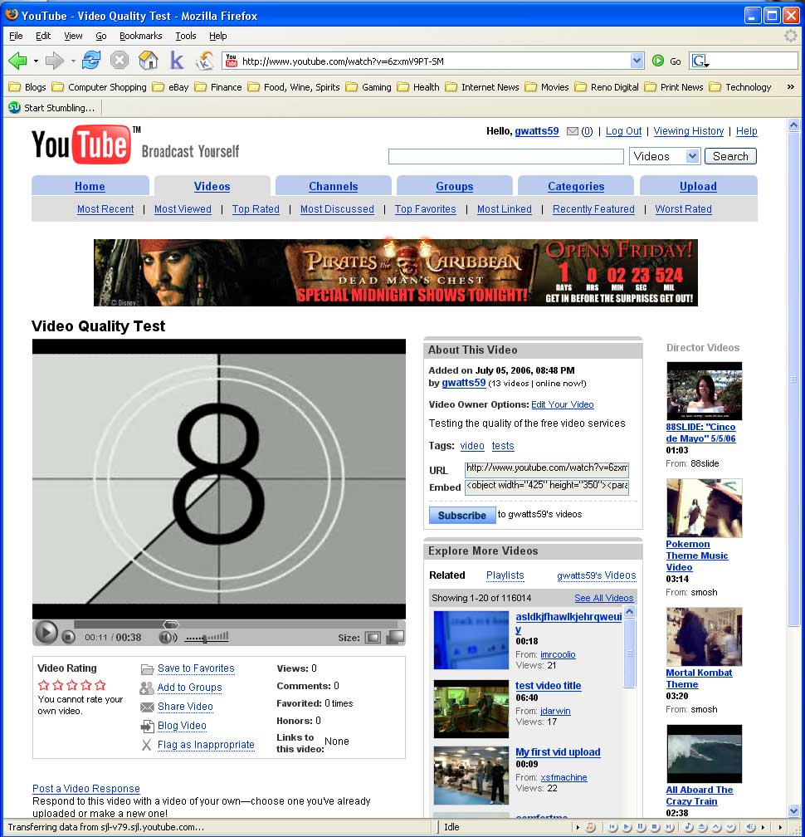This screenshot has height=837, width=805.
Task: Open the forward button history dropdown arrow
Action: pyautogui.click(x=73, y=61)
